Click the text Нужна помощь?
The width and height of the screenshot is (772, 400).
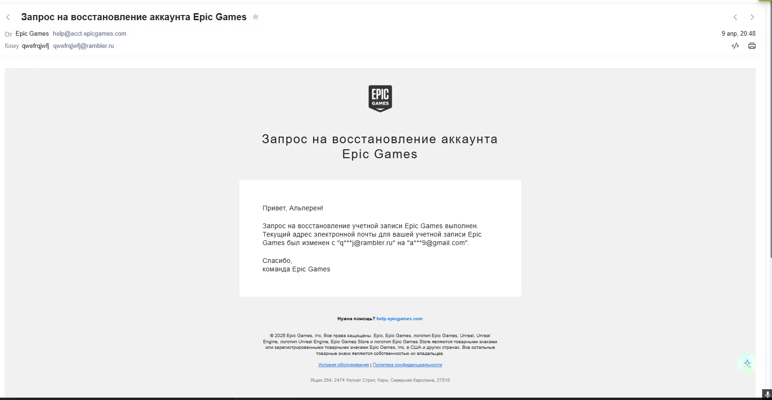356,319
